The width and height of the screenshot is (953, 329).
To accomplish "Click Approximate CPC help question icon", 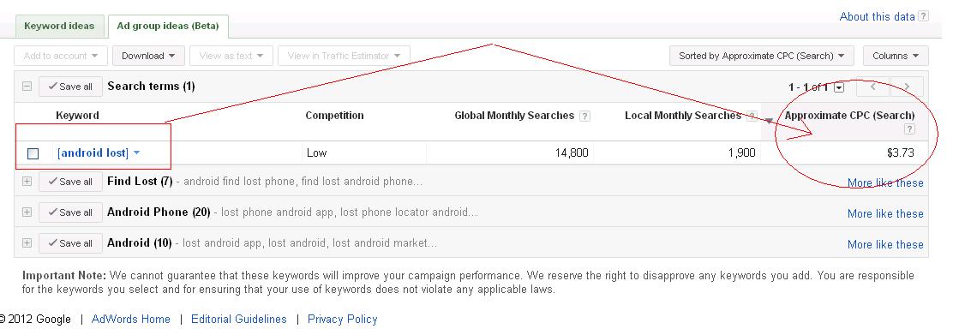I will pos(909,129).
